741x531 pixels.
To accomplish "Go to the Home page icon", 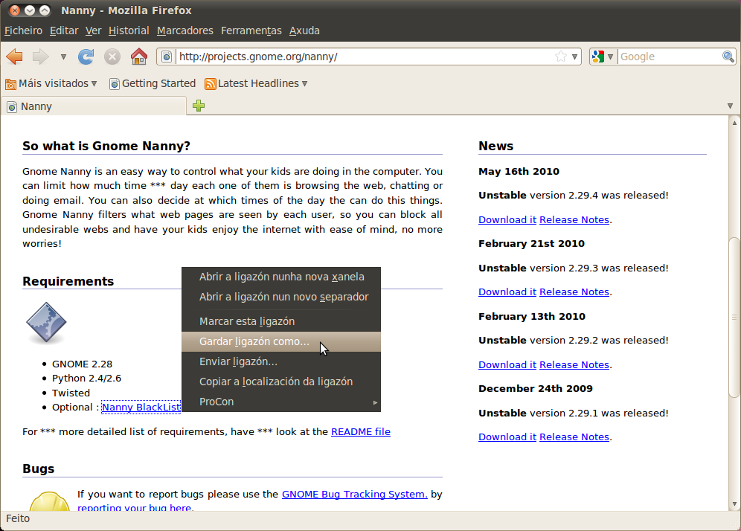I will click(139, 57).
